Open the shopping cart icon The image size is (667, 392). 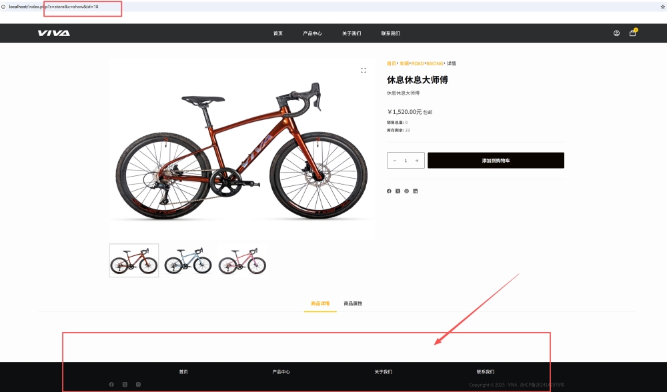point(632,33)
